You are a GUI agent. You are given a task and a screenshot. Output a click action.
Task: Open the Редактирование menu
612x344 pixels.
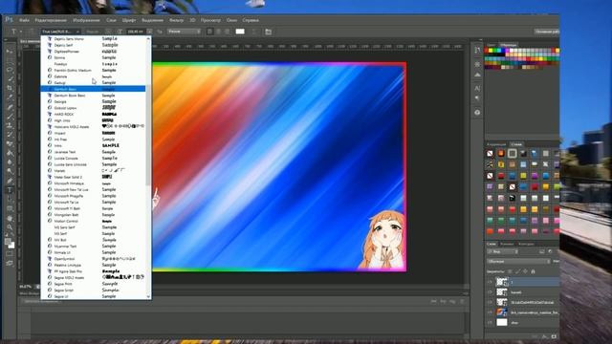tap(51, 20)
